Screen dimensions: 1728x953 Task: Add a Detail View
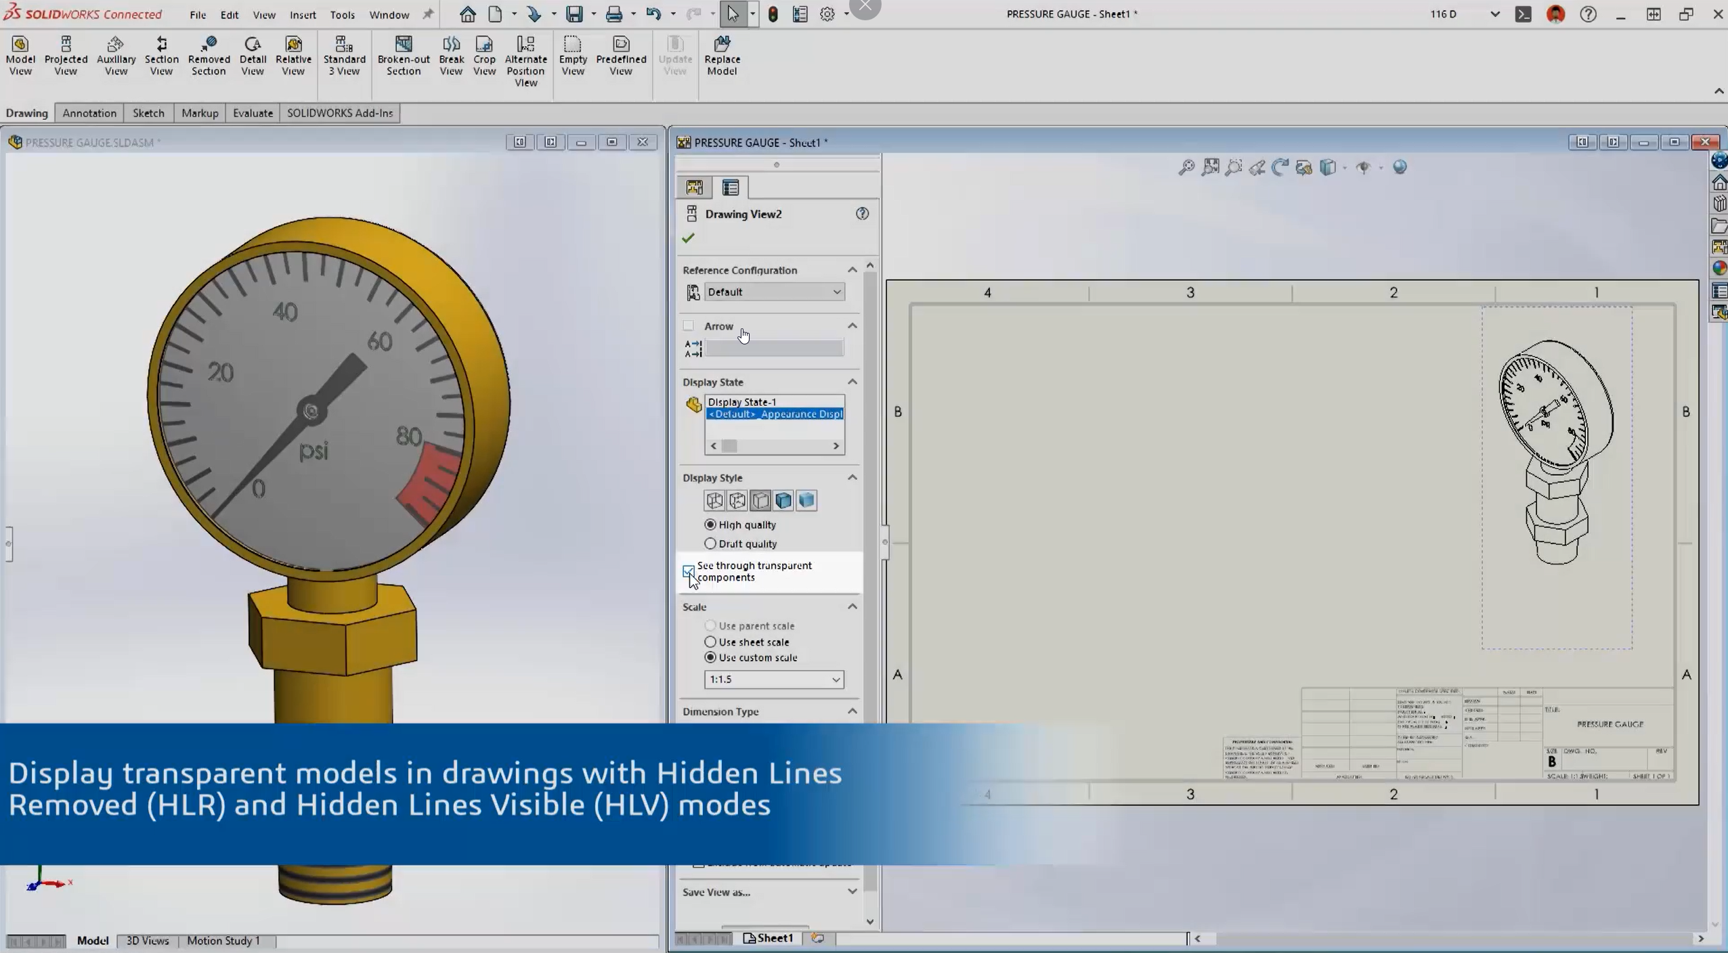(x=253, y=56)
